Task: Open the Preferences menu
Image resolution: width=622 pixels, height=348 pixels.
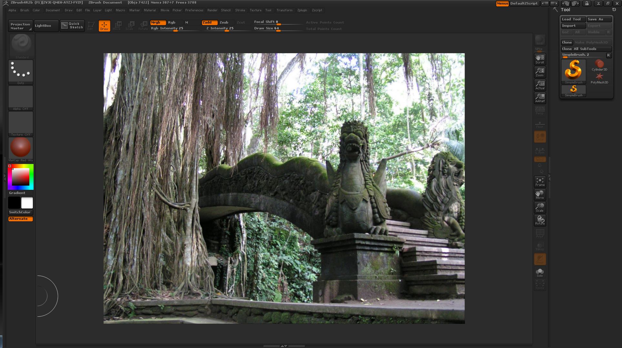Action: [x=194, y=10]
